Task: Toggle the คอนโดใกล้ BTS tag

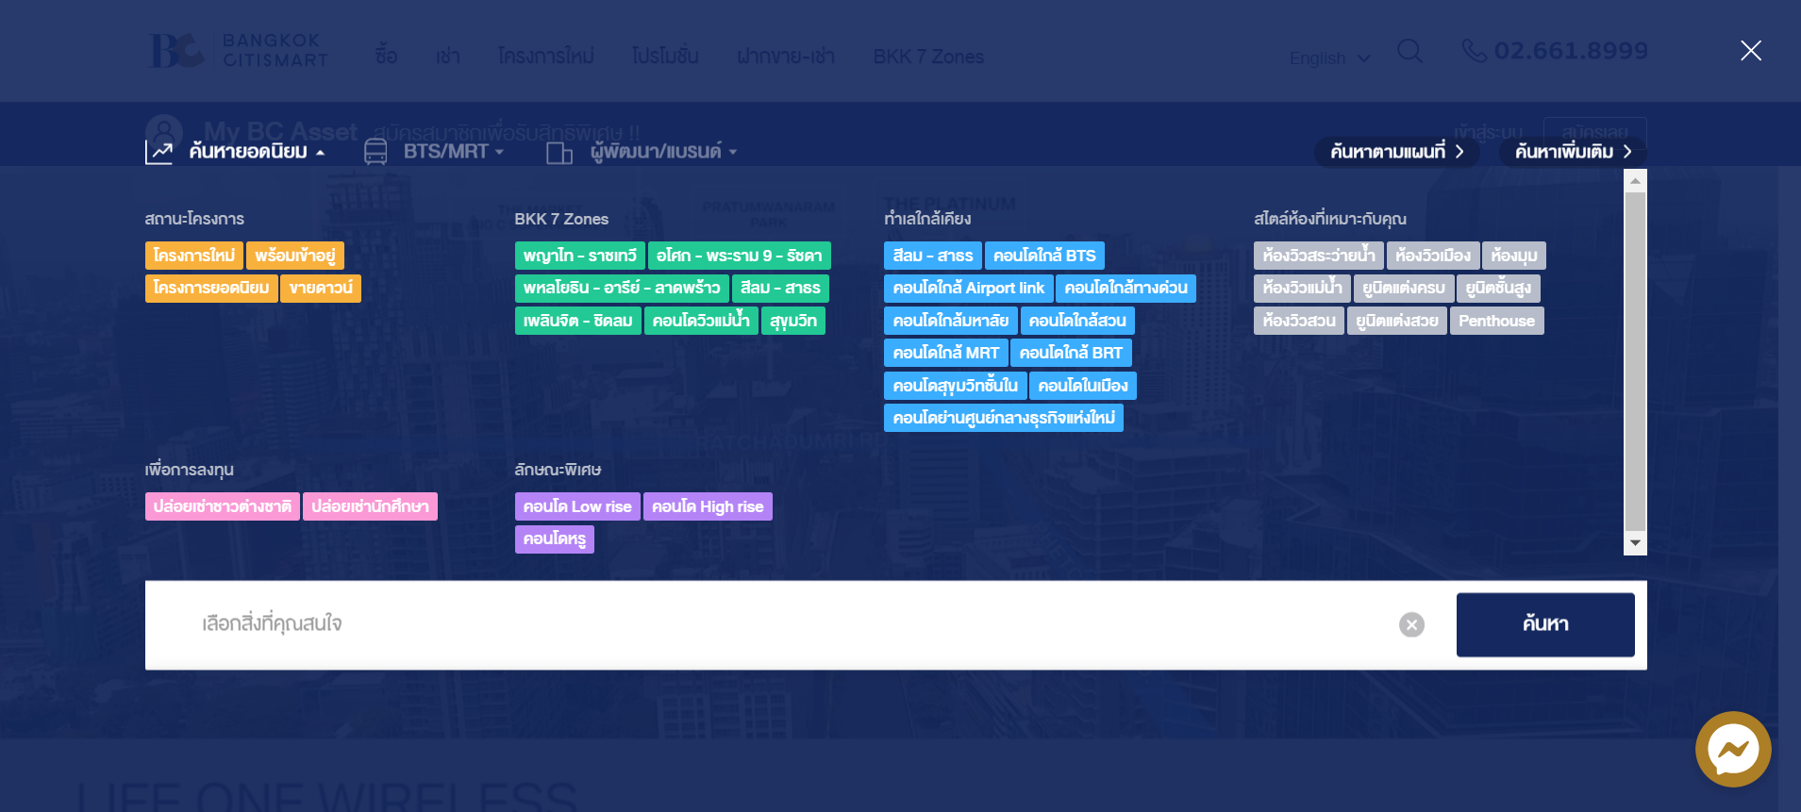Action: (x=1043, y=256)
